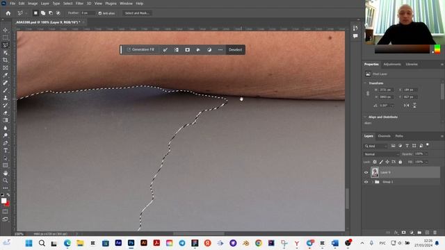Collapse the Transform section
Screen dimensions: 445x250
365,83
